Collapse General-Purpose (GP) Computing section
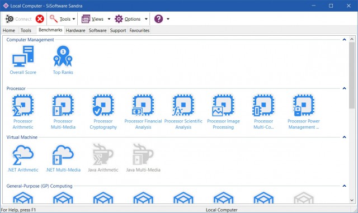This screenshot has height=213, width=358. point(345,186)
